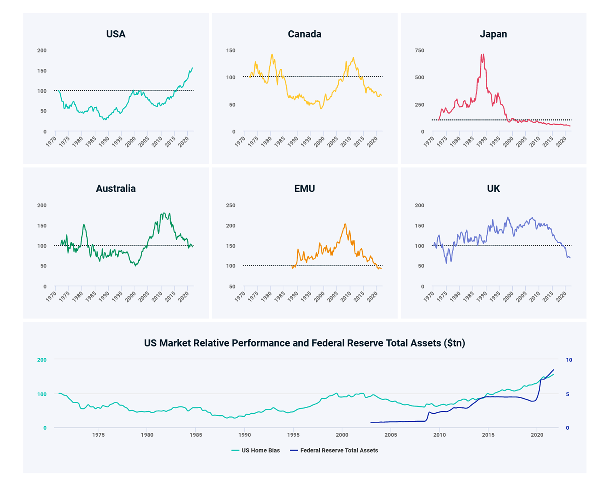
Task: Click the 750 axis label on Japan chart
Action: [x=419, y=51]
